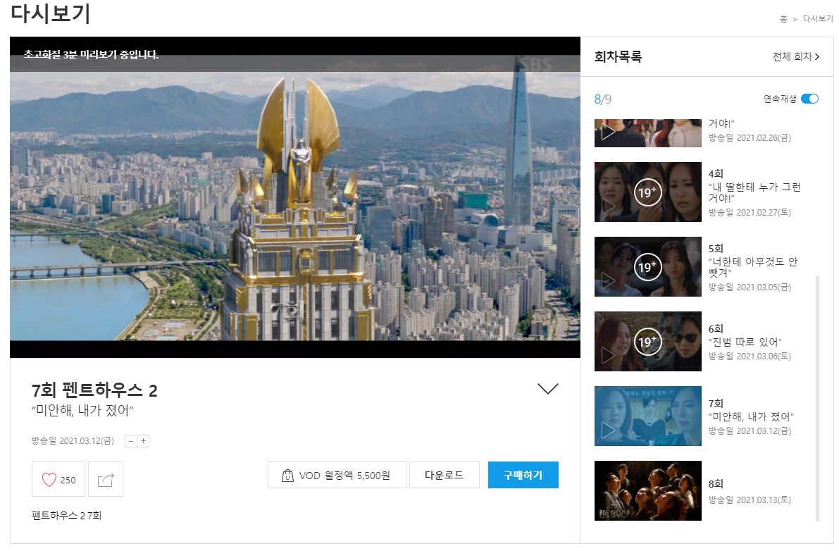This screenshot has height=551, width=839.
Task: Click the 방송일 2021.03.06(토) date
Action: tap(750, 357)
